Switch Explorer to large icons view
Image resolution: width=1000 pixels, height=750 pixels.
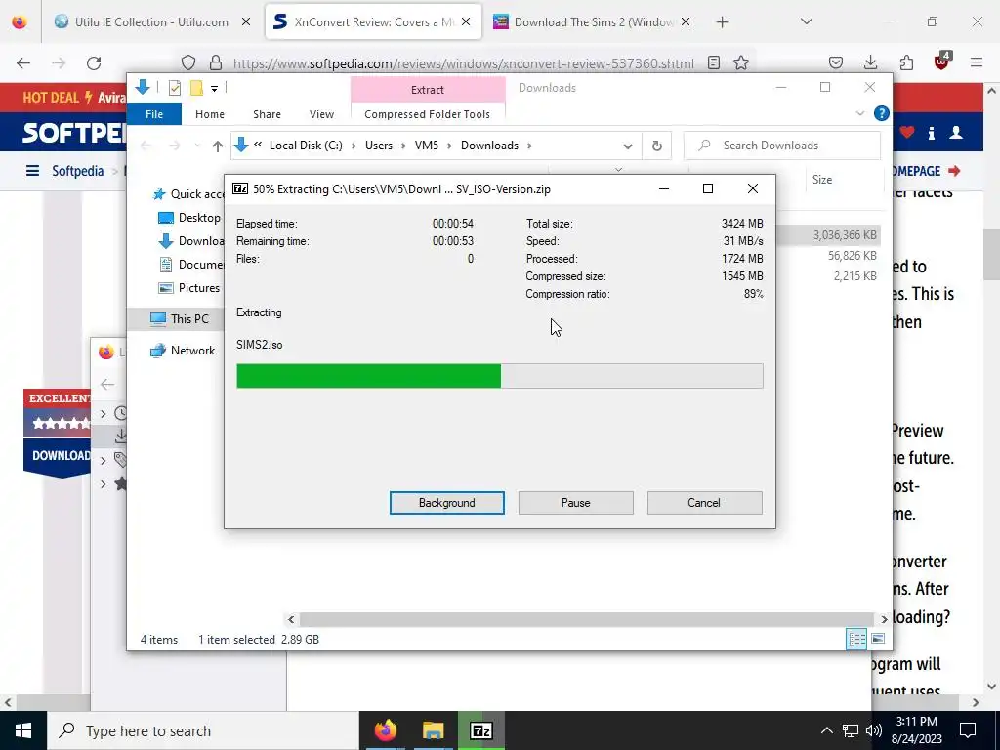click(878, 639)
